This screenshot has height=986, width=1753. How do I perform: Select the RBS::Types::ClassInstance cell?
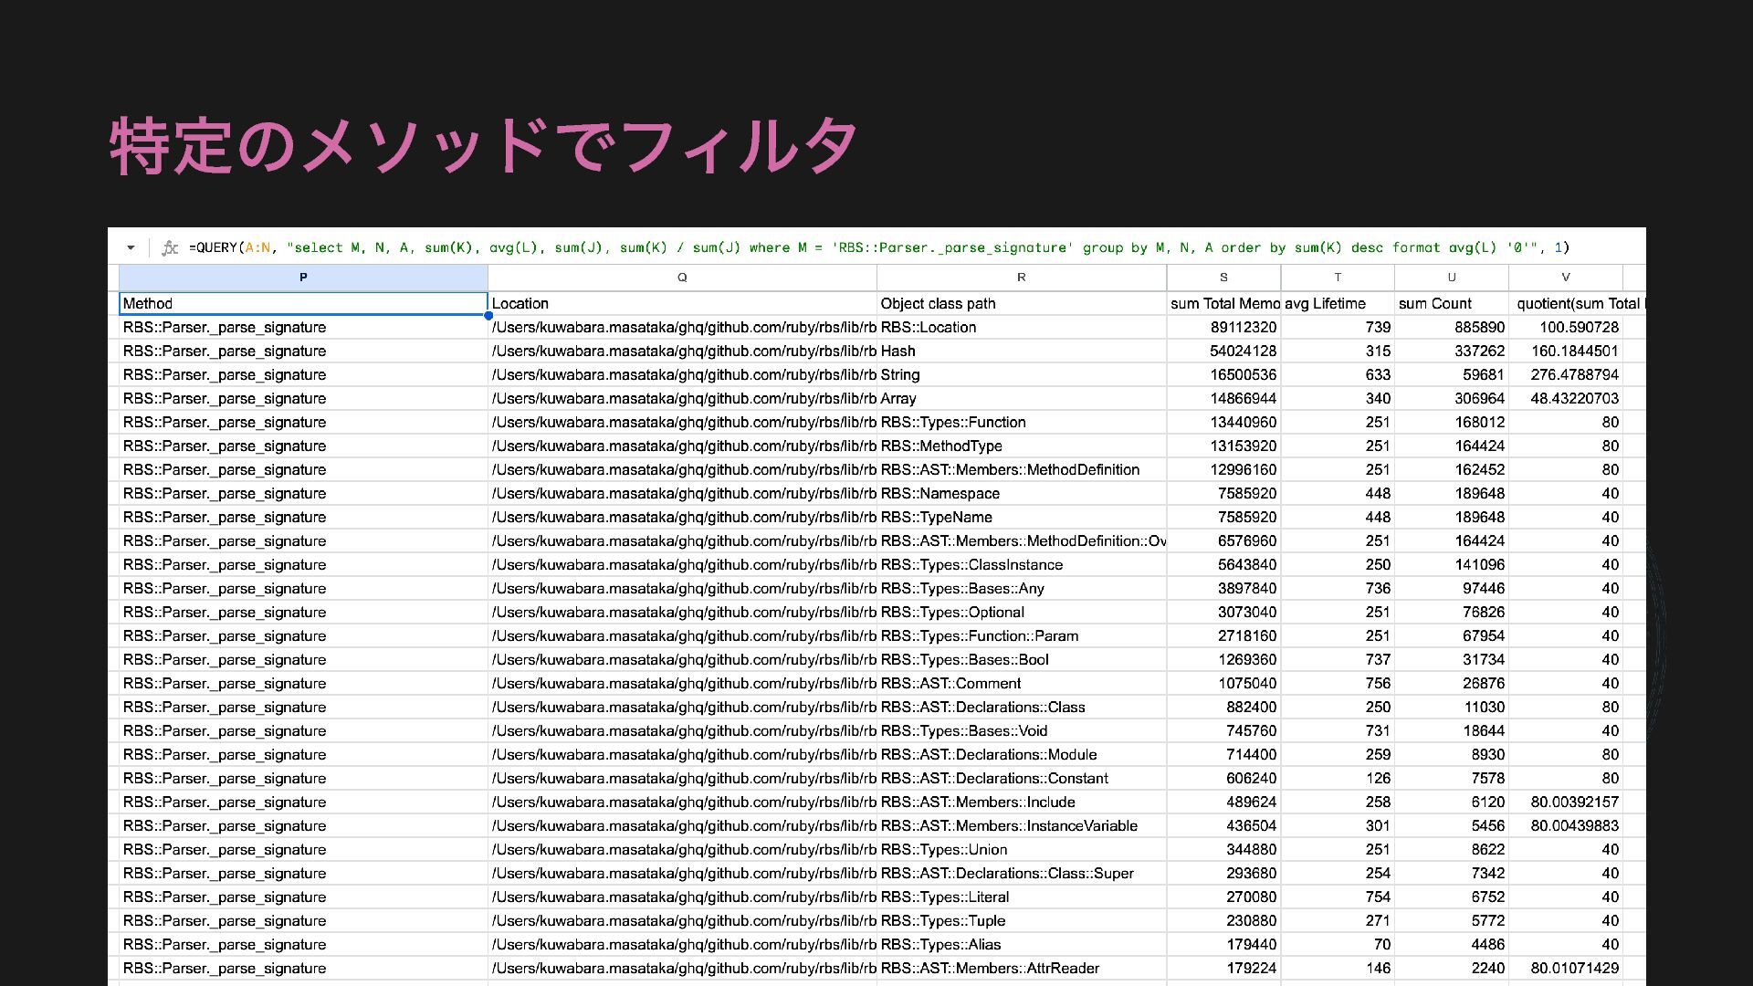coord(1021,565)
